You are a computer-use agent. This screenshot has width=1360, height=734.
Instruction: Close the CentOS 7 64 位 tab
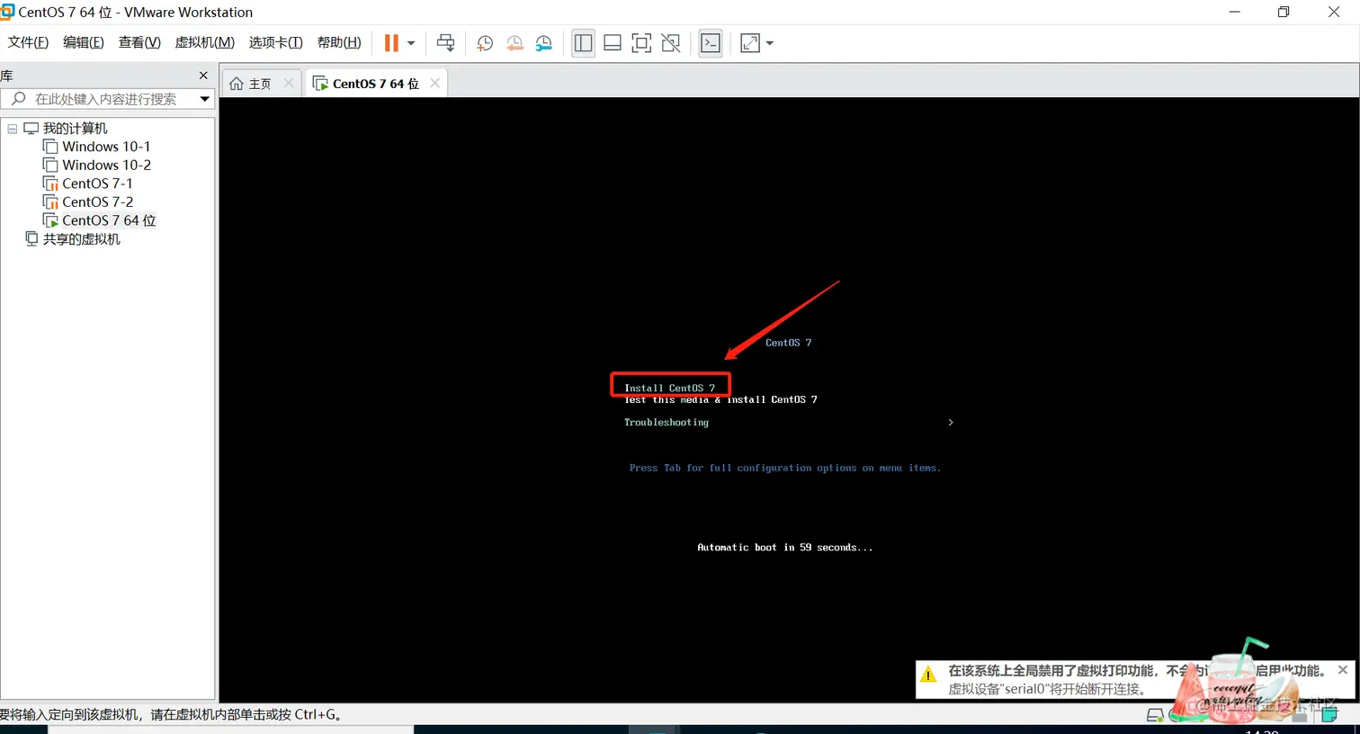point(435,83)
